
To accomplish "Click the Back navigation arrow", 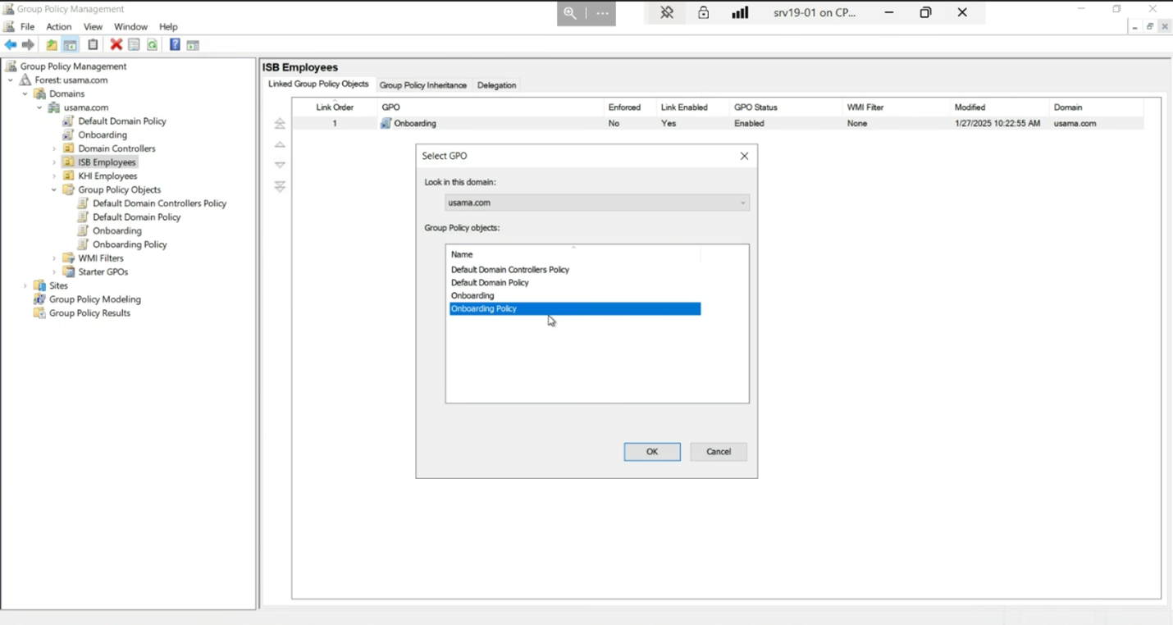I will [x=10, y=44].
